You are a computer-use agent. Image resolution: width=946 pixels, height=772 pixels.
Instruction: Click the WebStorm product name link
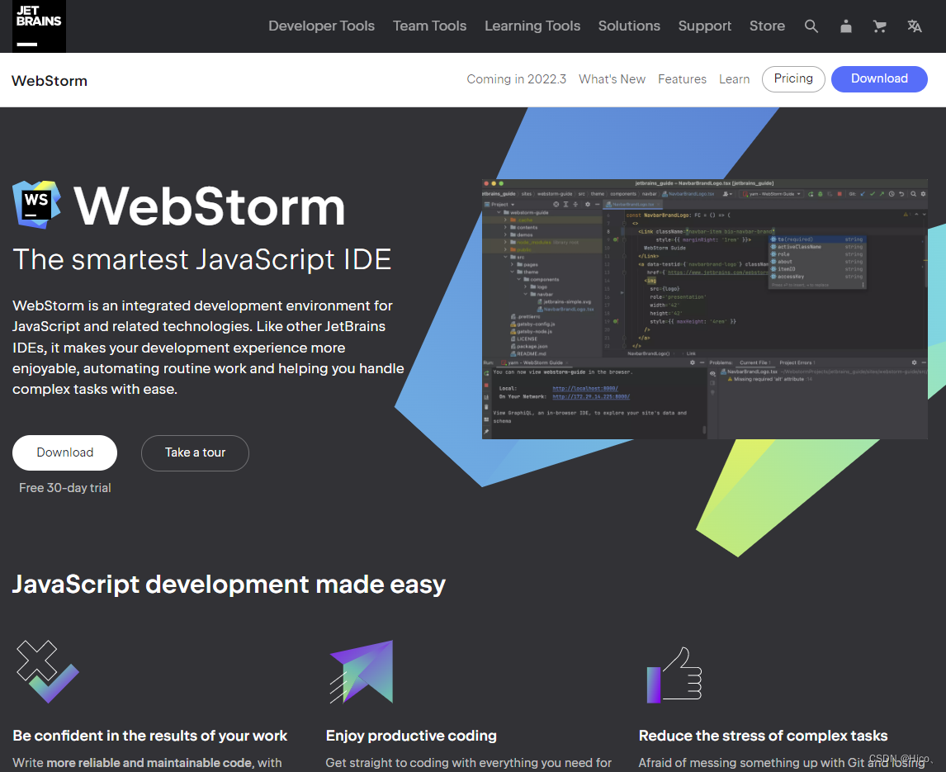(x=50, y=81)
